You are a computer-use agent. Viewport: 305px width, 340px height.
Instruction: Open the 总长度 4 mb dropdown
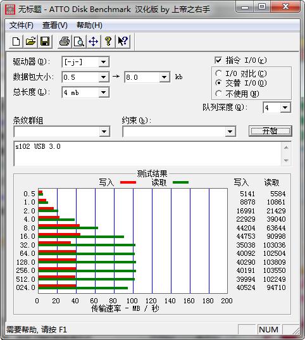tap(104, 92)
